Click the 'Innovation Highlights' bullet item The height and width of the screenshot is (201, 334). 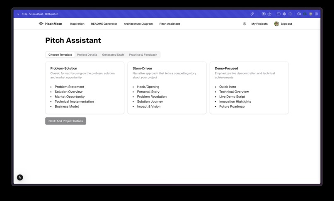pyautogui.click(x=235, y=102)
